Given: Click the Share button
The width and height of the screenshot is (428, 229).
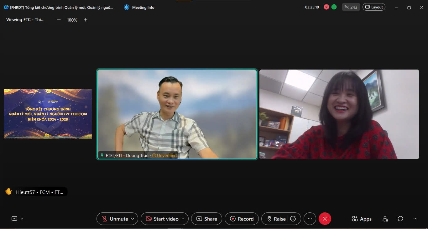Looking at the screenshot, I should (x=206, y=219).
